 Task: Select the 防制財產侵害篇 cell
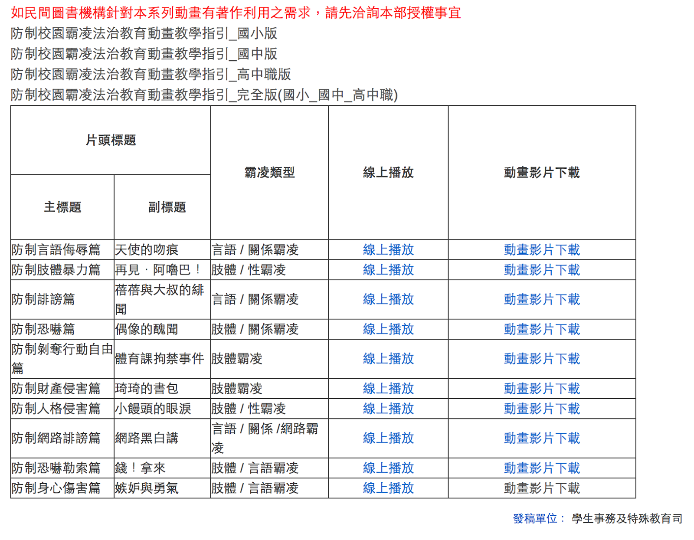(x=62, y=389)
